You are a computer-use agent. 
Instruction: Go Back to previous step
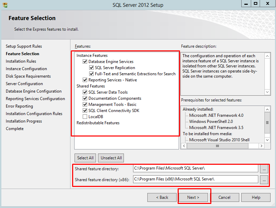pyautogui.click(x=162, y=197)
